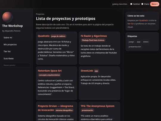161x121 pixels.
Task: Click the presentación badge under TFG title
Action: click(x=87, y=110)
